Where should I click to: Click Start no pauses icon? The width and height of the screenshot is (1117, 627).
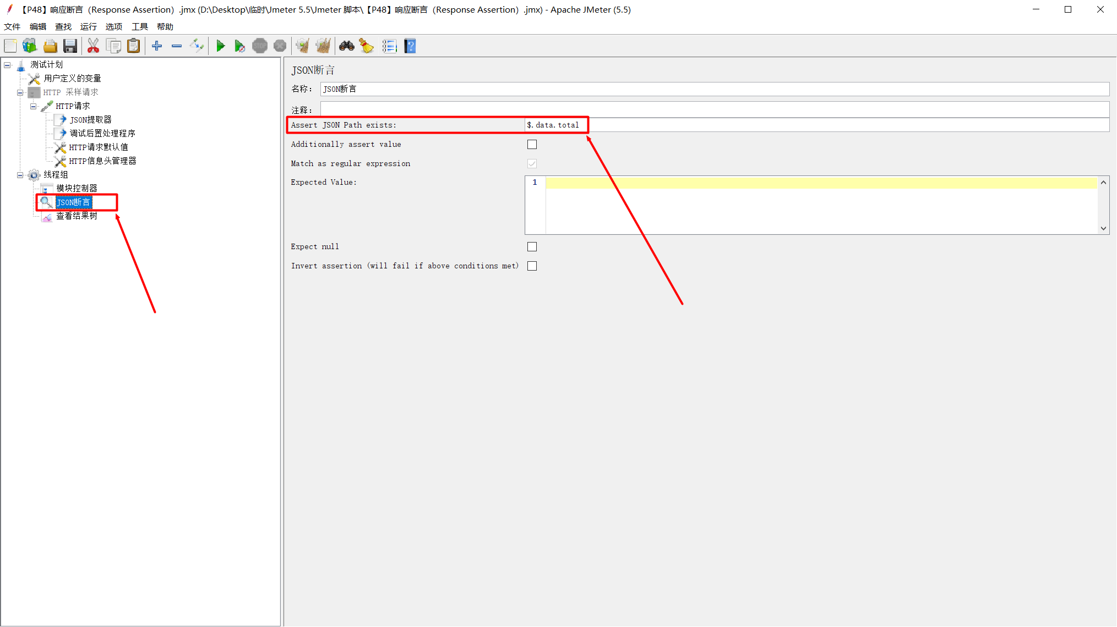[x=239, y=46]
